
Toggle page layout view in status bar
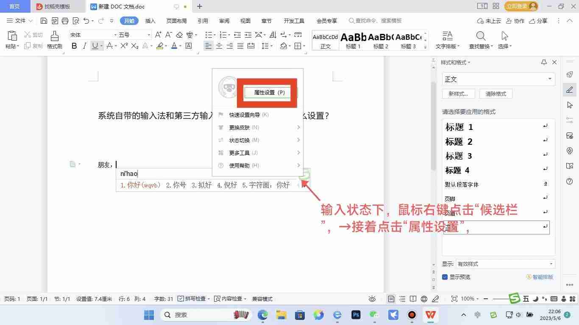click(391, 299)
